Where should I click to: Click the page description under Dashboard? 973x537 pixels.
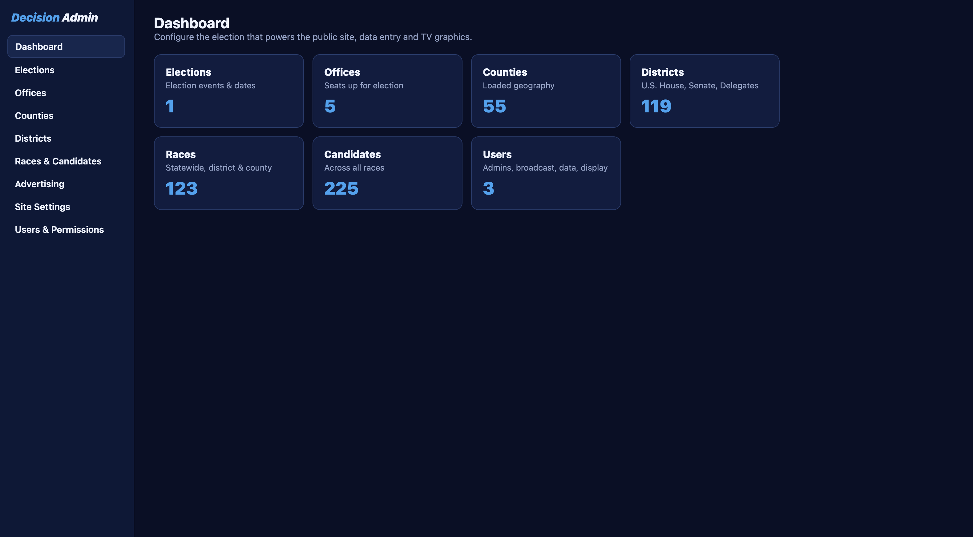tap(313, 37)
